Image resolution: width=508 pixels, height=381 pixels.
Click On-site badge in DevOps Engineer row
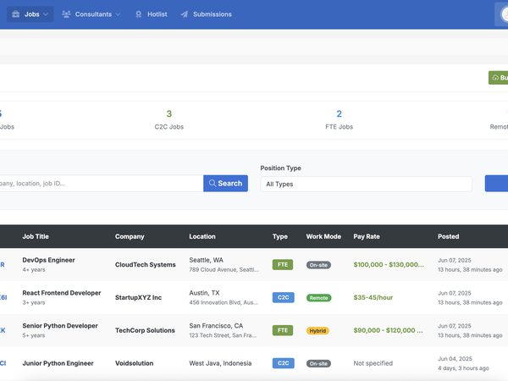tap(318, 265)
